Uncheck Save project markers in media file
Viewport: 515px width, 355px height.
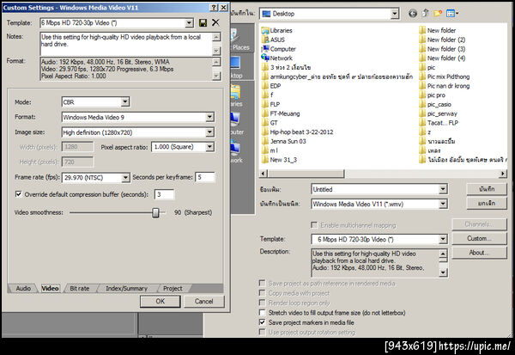pos(262,322)
